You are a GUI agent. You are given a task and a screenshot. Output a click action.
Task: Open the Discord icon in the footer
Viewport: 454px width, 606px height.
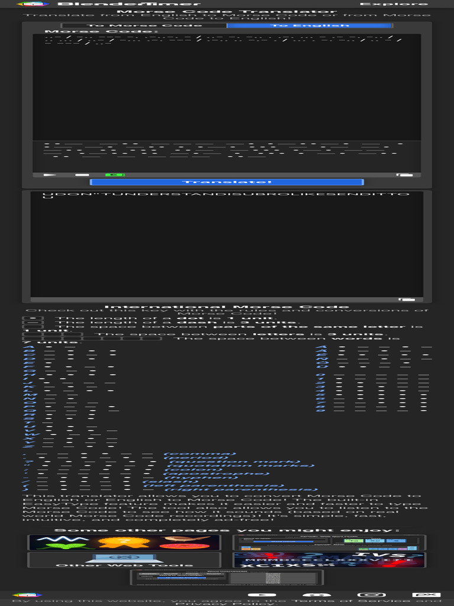[317, 595]
